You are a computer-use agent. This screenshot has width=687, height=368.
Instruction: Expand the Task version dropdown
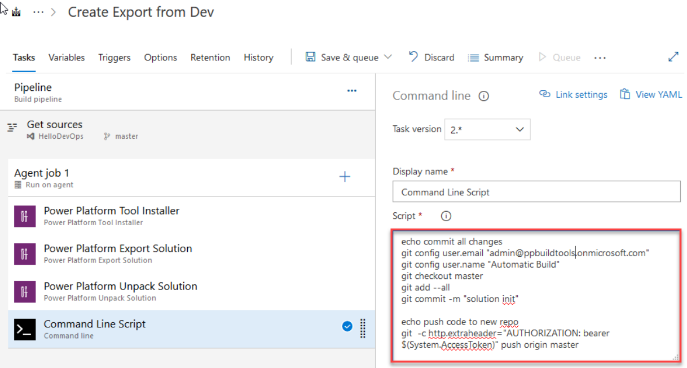pos(487,129)
